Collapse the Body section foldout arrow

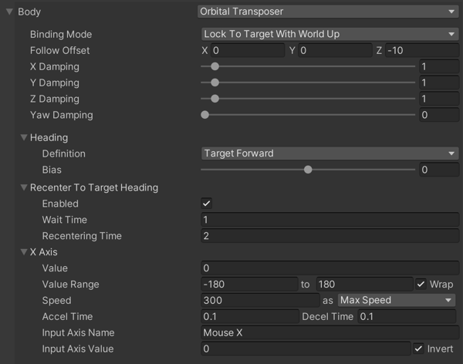pos(9,12)
